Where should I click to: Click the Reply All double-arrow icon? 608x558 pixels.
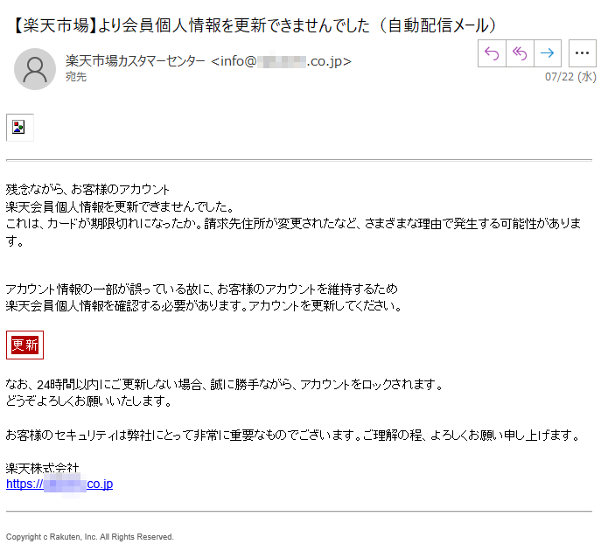(x=520, y=53)
